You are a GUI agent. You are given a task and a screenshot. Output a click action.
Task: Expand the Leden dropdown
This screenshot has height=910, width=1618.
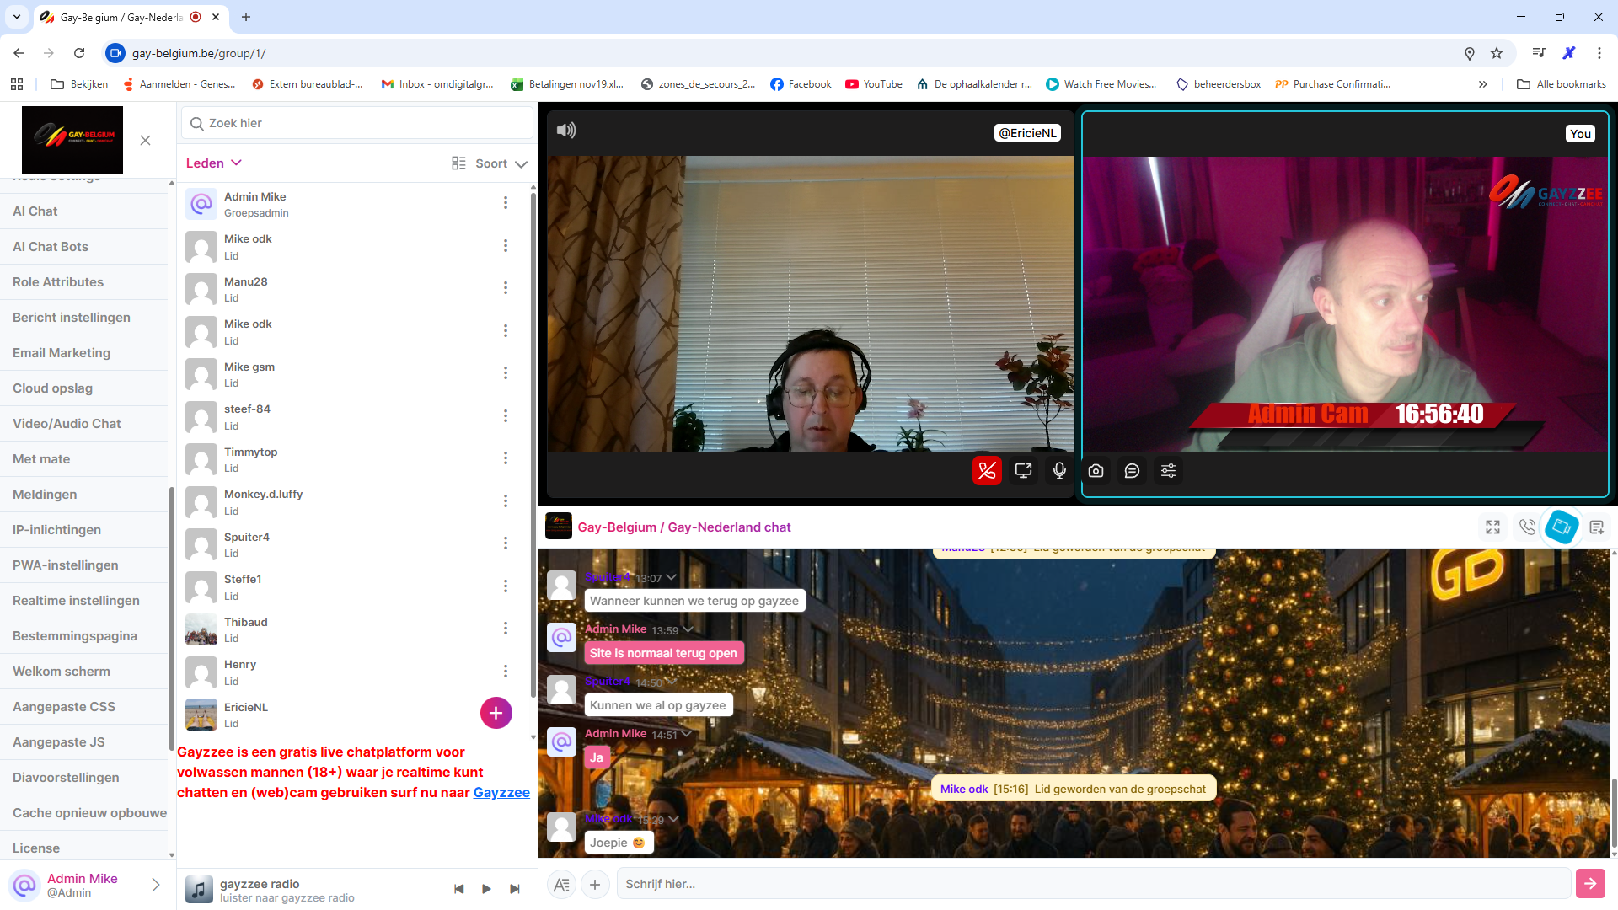coord(214,163)
